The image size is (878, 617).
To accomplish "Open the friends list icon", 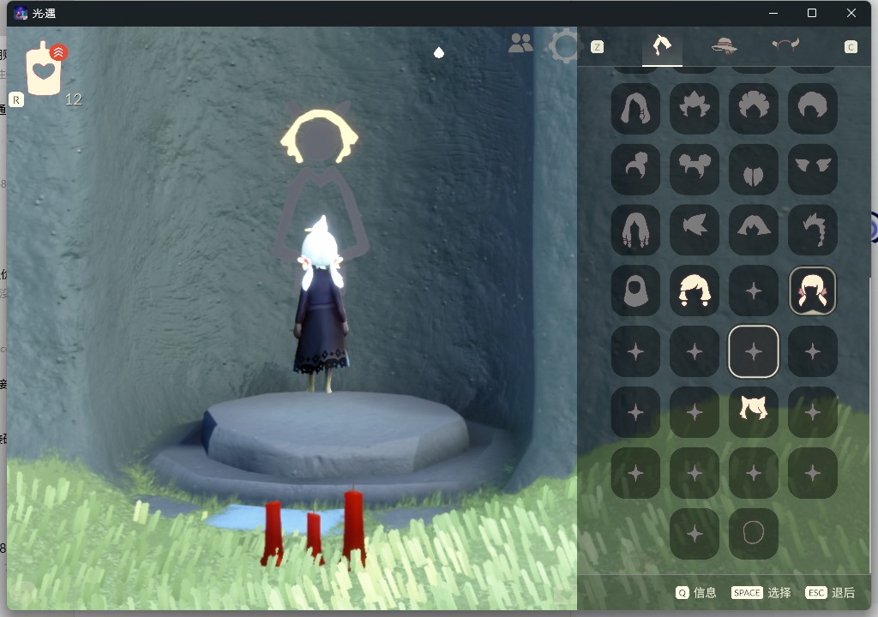I will 520,43.
